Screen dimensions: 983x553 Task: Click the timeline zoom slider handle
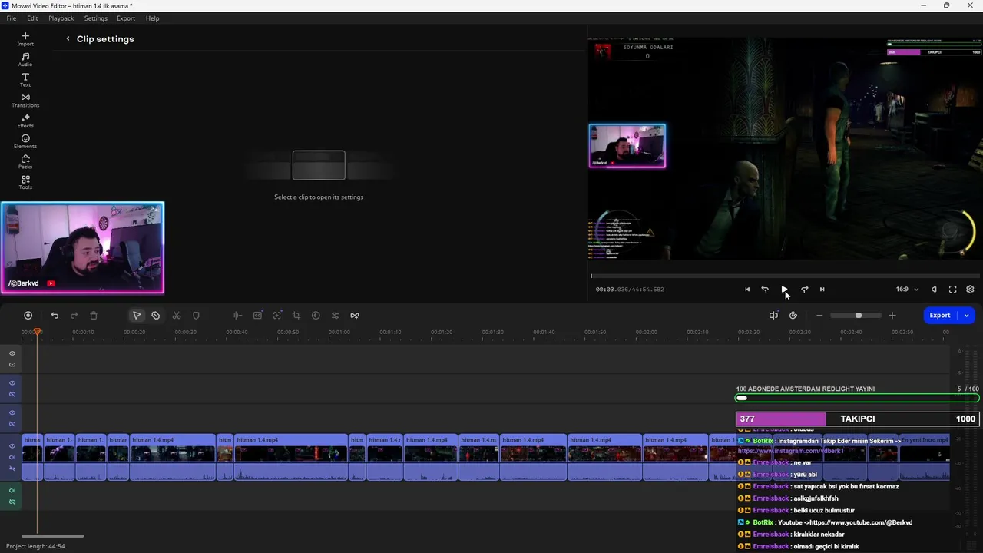click(858, 316)
